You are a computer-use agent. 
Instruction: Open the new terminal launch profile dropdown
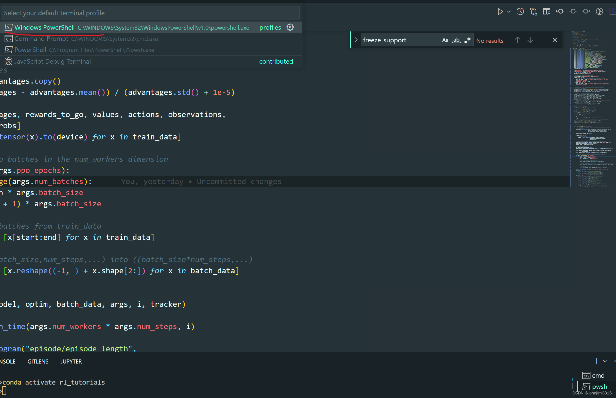point(605,361)
